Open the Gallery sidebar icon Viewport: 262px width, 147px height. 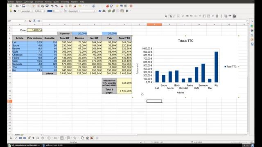[252, 35]
